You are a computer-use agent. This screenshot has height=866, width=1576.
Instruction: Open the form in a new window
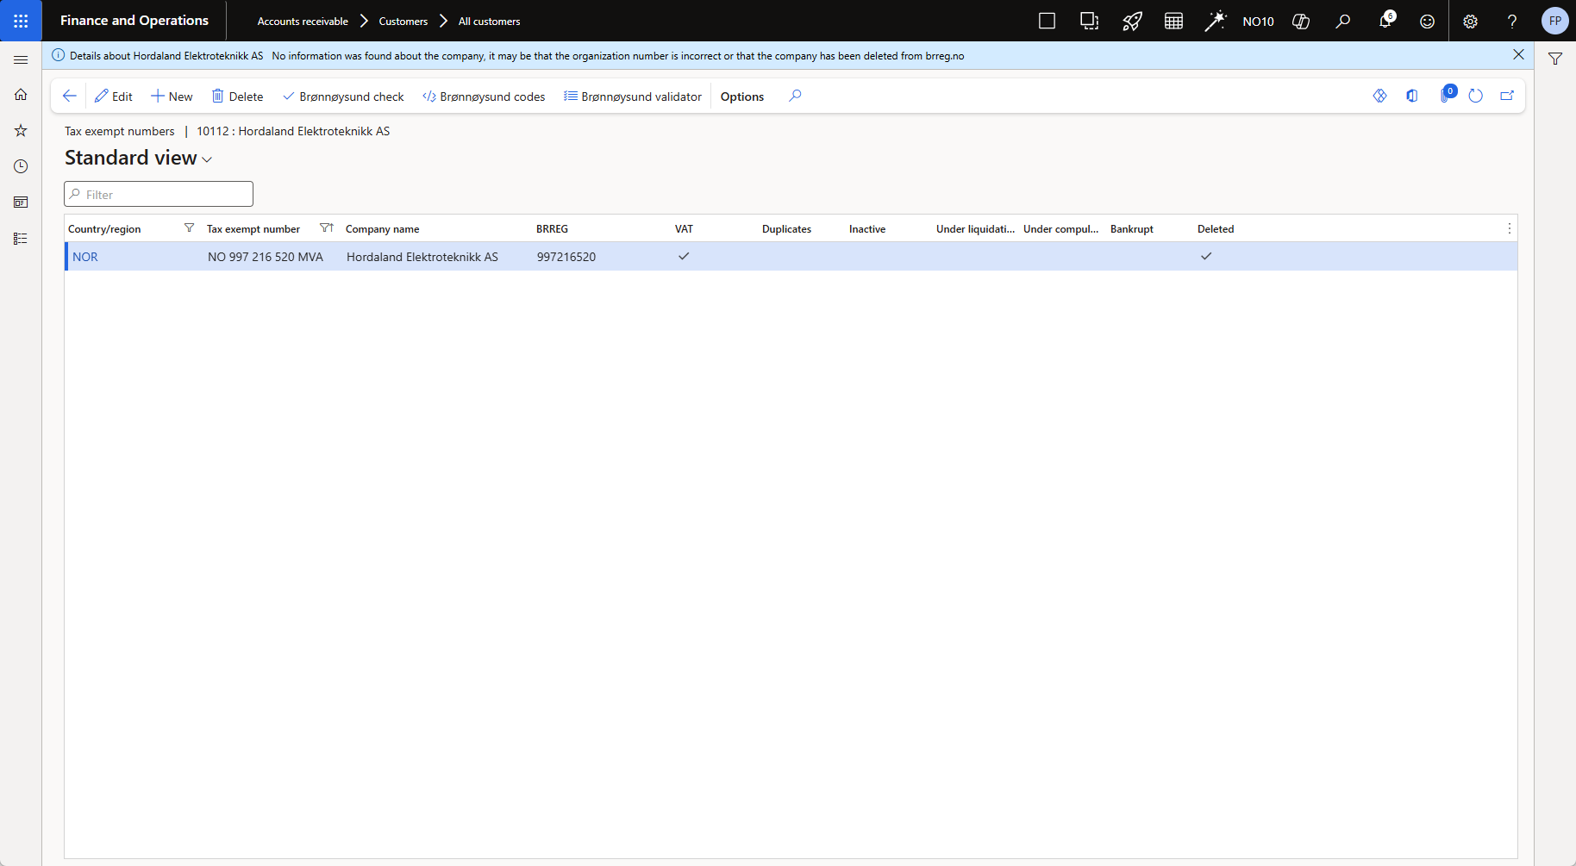pyautogui.click(x=1507, y=96)
